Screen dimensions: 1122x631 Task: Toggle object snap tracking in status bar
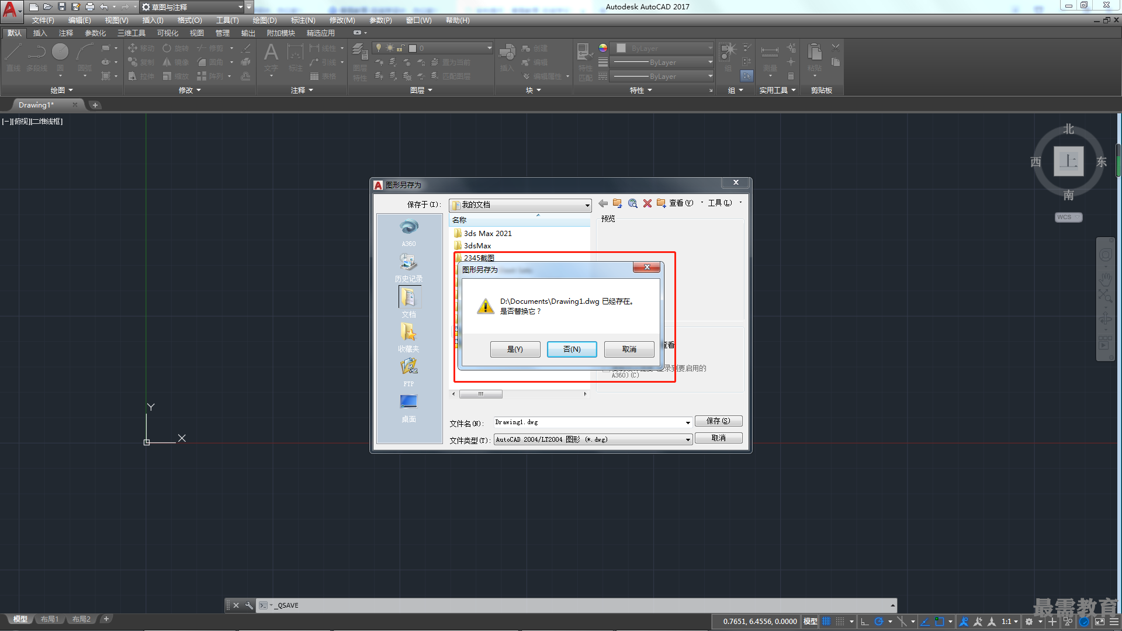[925, 622]
